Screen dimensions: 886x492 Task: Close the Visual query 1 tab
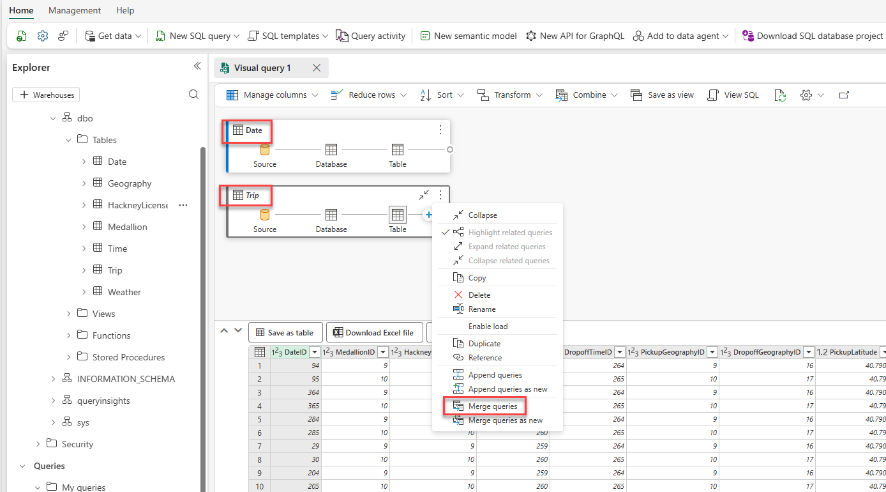[317, 68]
